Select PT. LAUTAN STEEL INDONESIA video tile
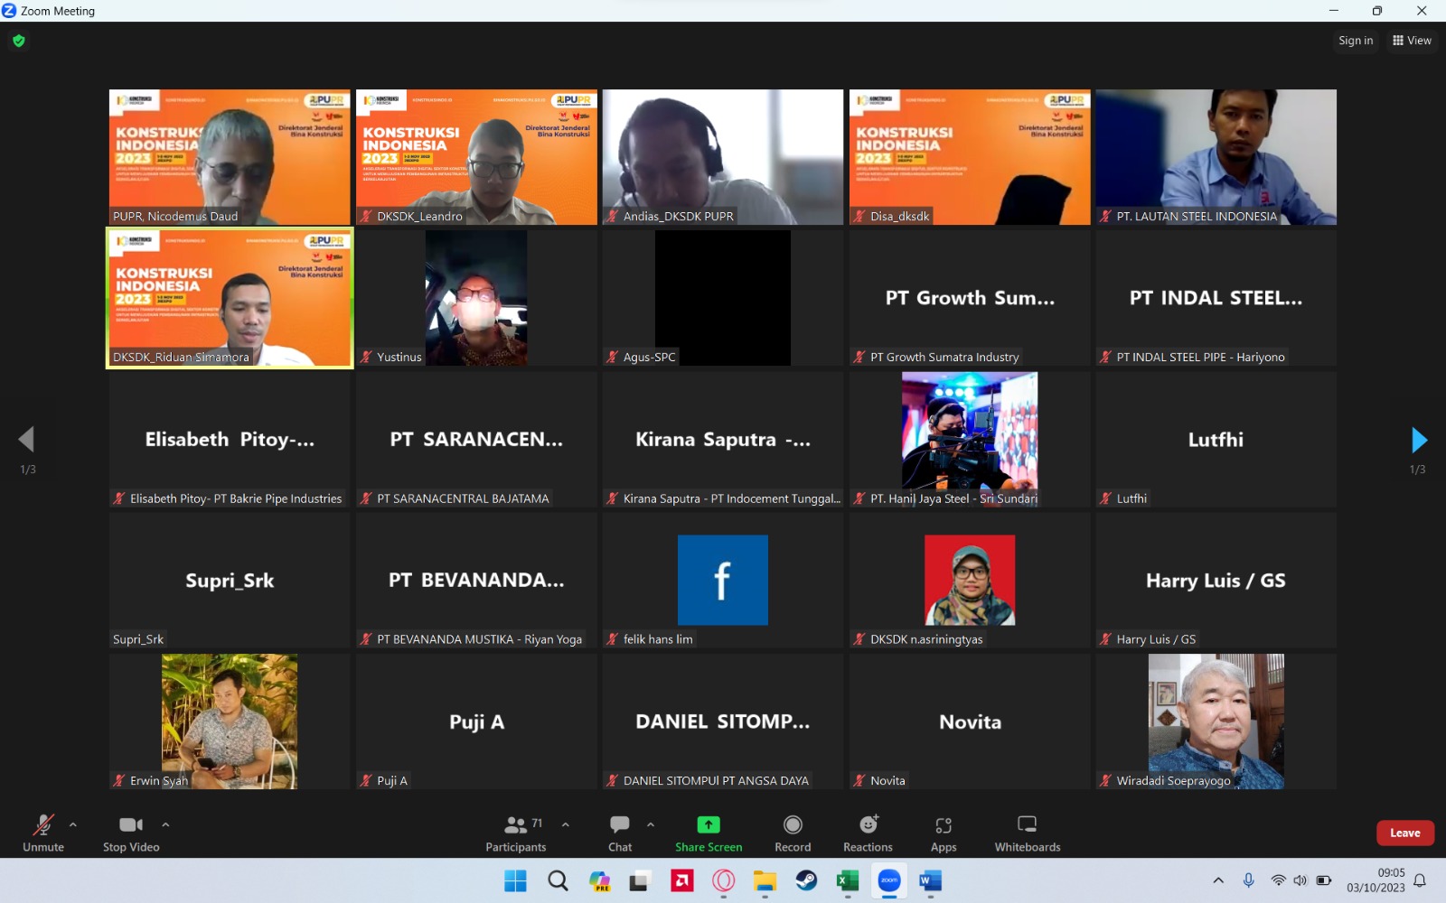 pyautogui.click(x=1216, y=157)
